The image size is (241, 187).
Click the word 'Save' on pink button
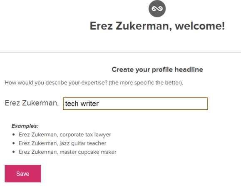[23, 174]
